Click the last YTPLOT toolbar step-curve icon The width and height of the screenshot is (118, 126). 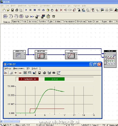tap(59, 73)
